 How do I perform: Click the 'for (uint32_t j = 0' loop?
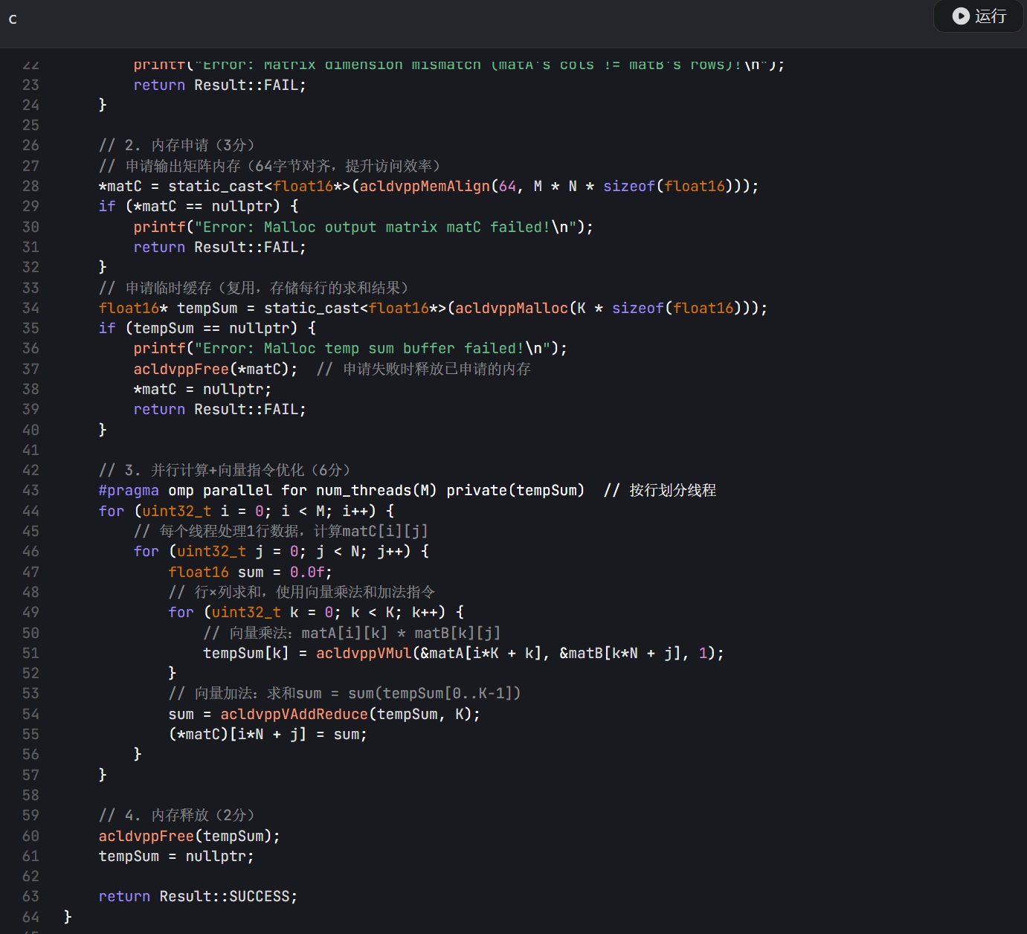[281, 551]
